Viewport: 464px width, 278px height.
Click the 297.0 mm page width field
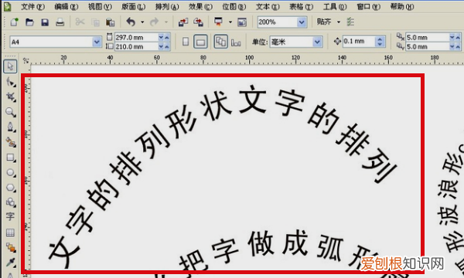point(136,38)
